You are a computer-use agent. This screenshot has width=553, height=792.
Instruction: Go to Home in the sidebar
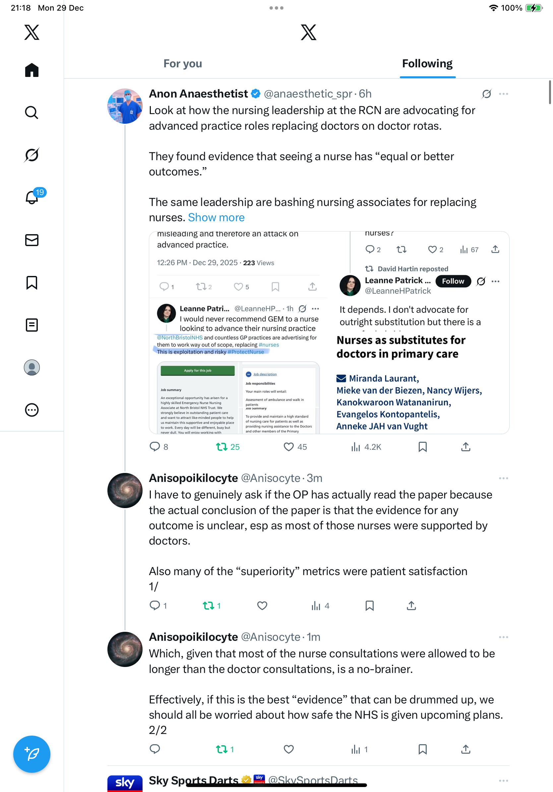pos(32,70)
